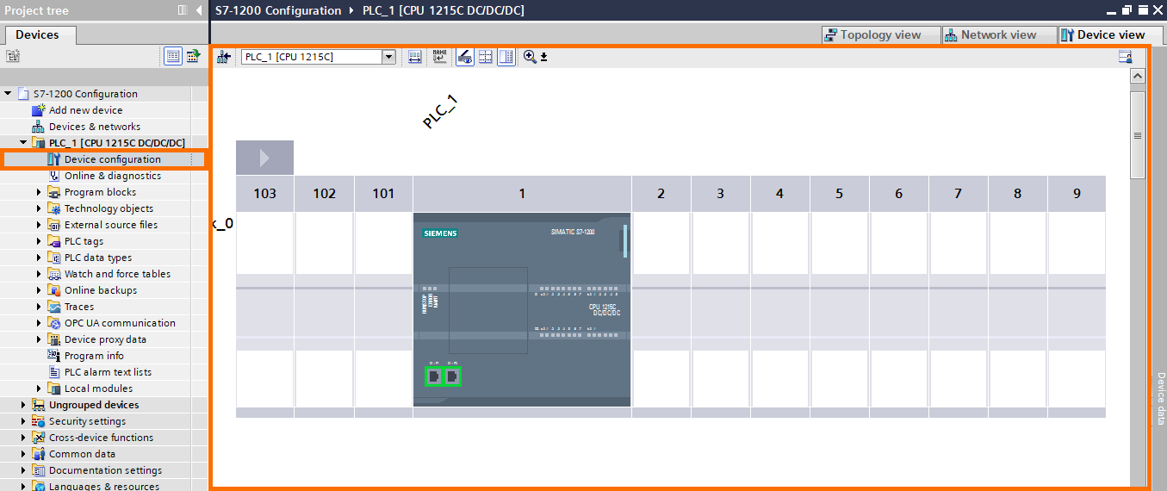
Task: Select rack slot 2
Action: click(661, 193)
